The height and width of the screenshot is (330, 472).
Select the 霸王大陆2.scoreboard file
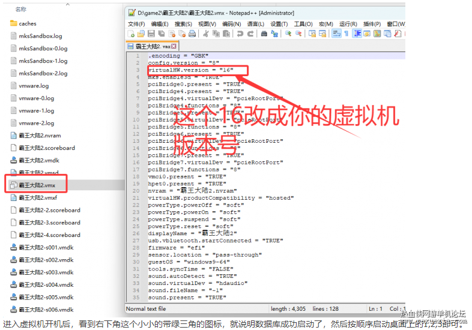(43, 148)
